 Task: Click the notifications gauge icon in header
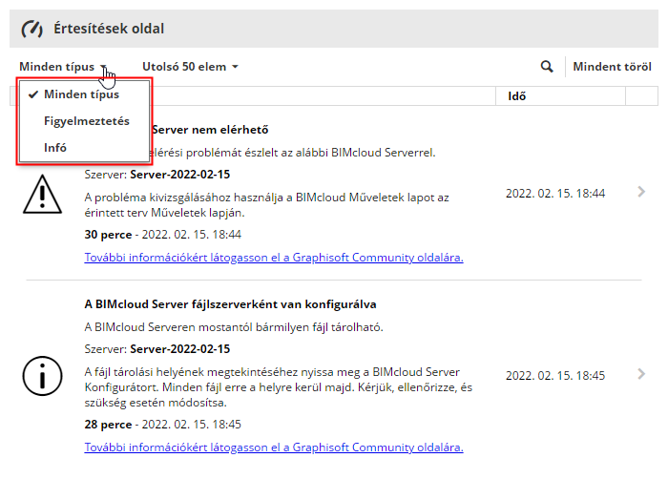coord(31,29)
